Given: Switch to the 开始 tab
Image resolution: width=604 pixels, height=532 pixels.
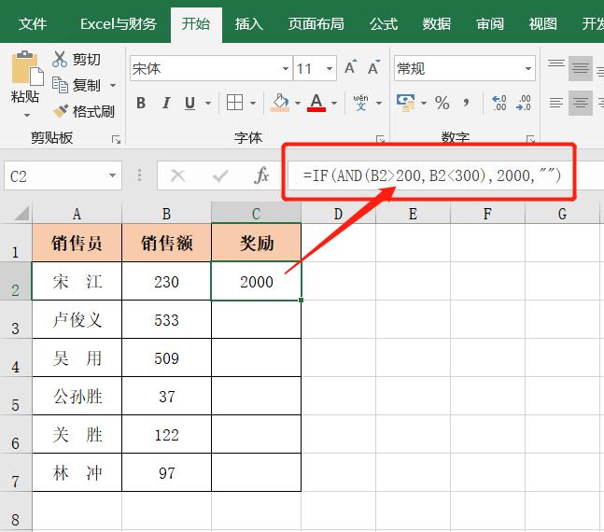Looking at the screenshot, I should click(196, 24).
